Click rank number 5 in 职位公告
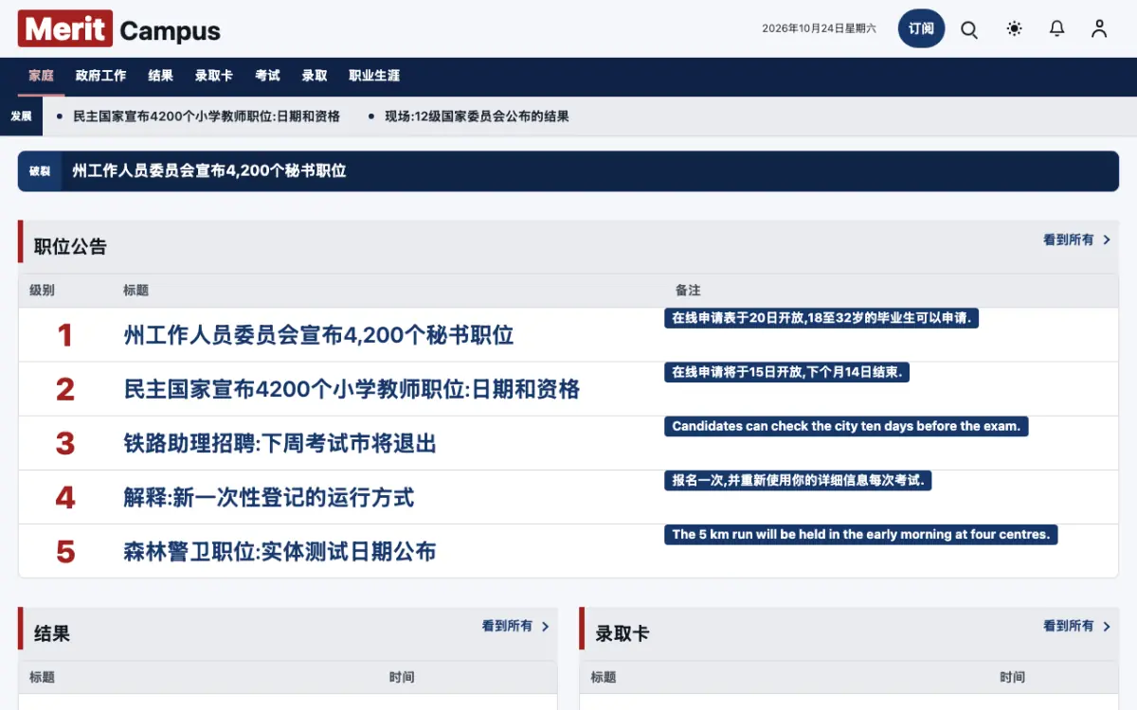Screen dimensions: 1137x710 (x=64, y=551)
